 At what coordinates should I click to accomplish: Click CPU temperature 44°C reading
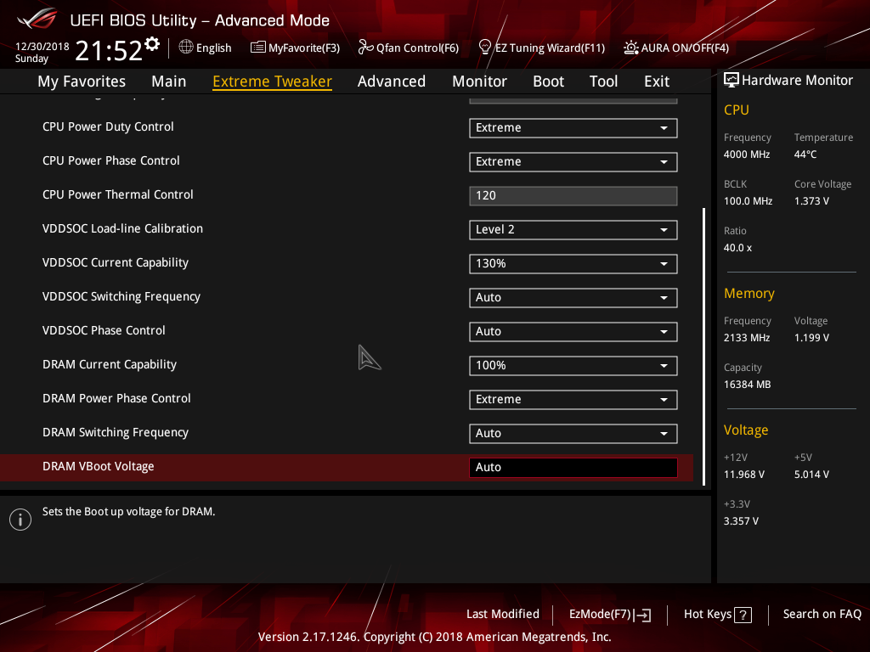[805, 155]
